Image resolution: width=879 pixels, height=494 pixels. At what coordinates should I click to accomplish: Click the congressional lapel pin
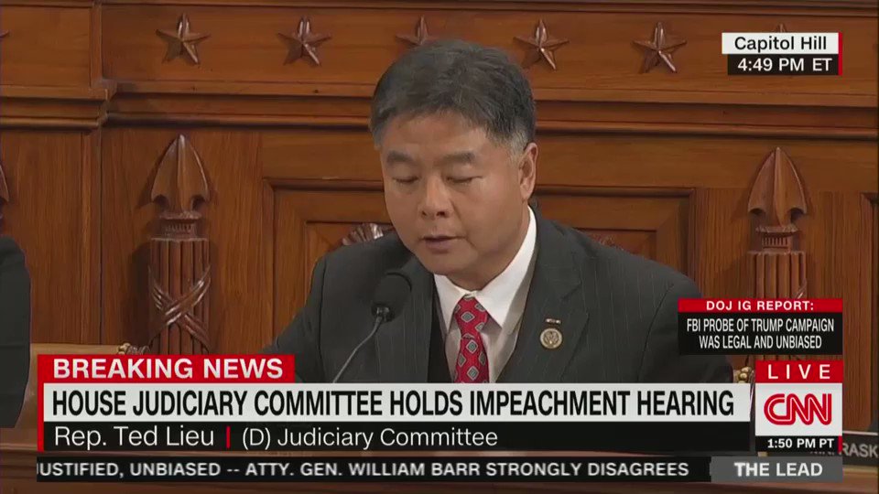point(551,338)
